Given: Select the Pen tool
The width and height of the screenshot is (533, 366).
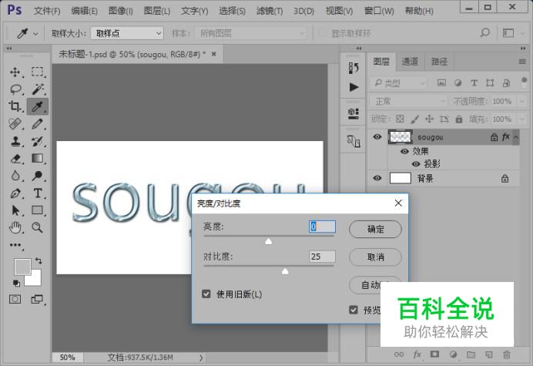Looking at the screenshot, I should [15, 193].
